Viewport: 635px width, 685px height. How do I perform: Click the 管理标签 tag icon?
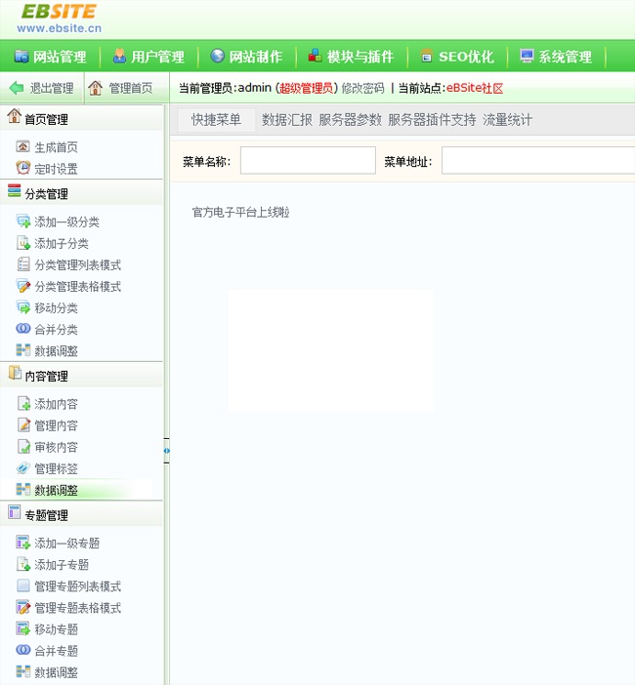(x=22, y=467)
